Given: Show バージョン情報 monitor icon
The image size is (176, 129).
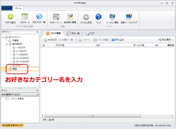Looking at the screenshot, I should click(112, 17).
